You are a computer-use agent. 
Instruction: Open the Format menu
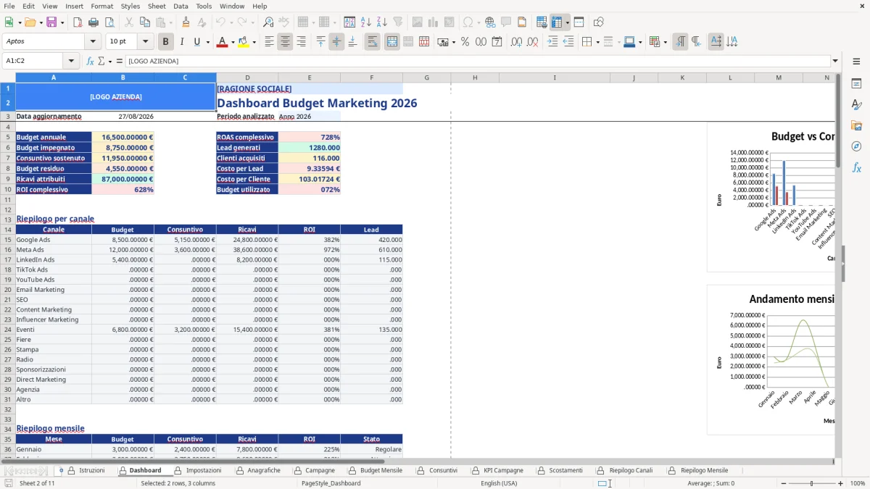coord(101,6)
